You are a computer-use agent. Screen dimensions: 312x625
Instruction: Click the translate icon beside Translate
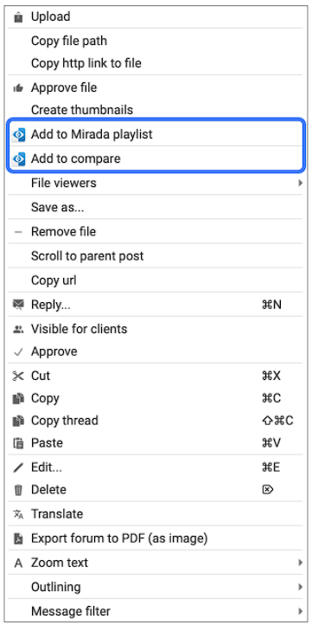point(18,514)
